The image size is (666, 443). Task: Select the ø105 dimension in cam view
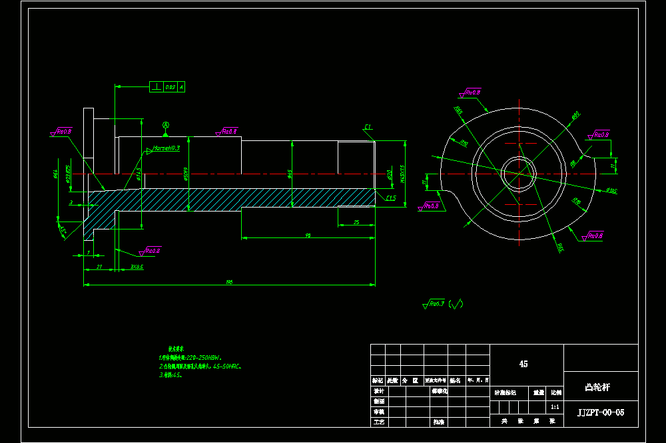coord(611,191)
